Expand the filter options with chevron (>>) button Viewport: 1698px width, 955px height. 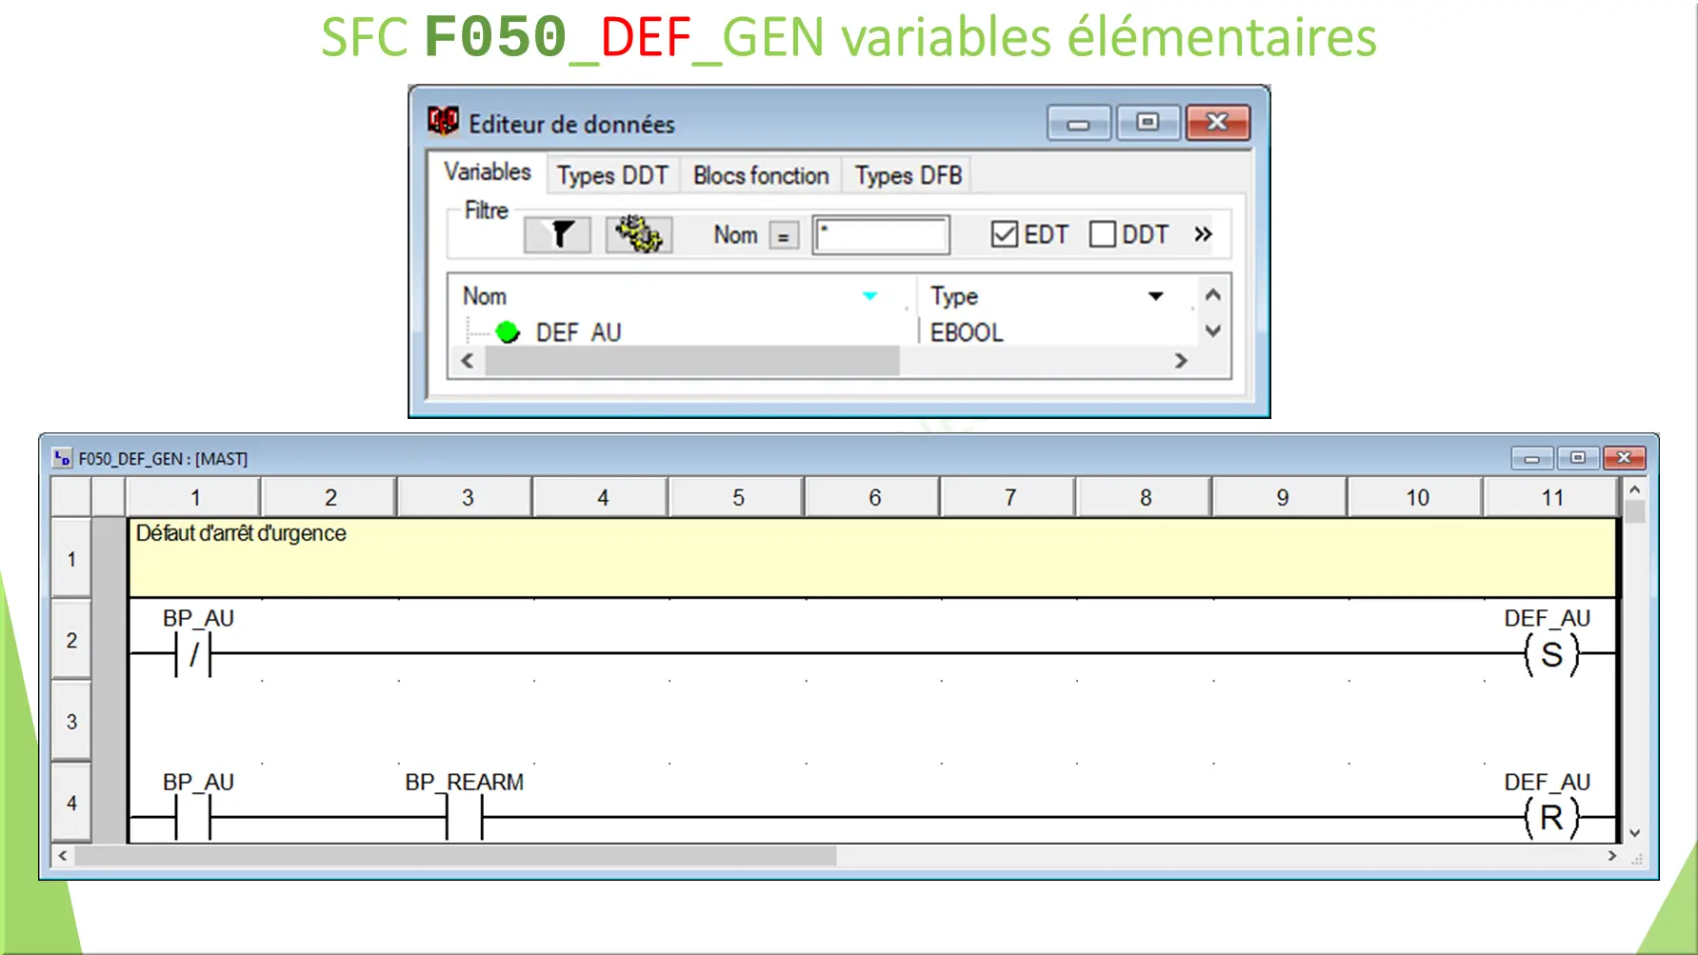pyautogui.click(x=1202, y=233)
